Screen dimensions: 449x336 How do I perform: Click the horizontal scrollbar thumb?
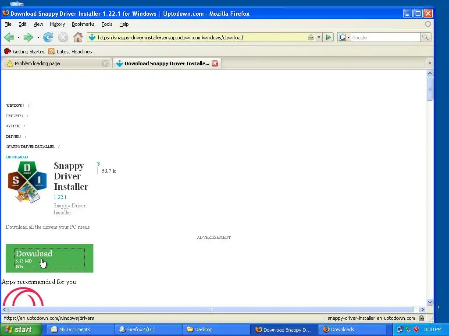tap(211, 309)
